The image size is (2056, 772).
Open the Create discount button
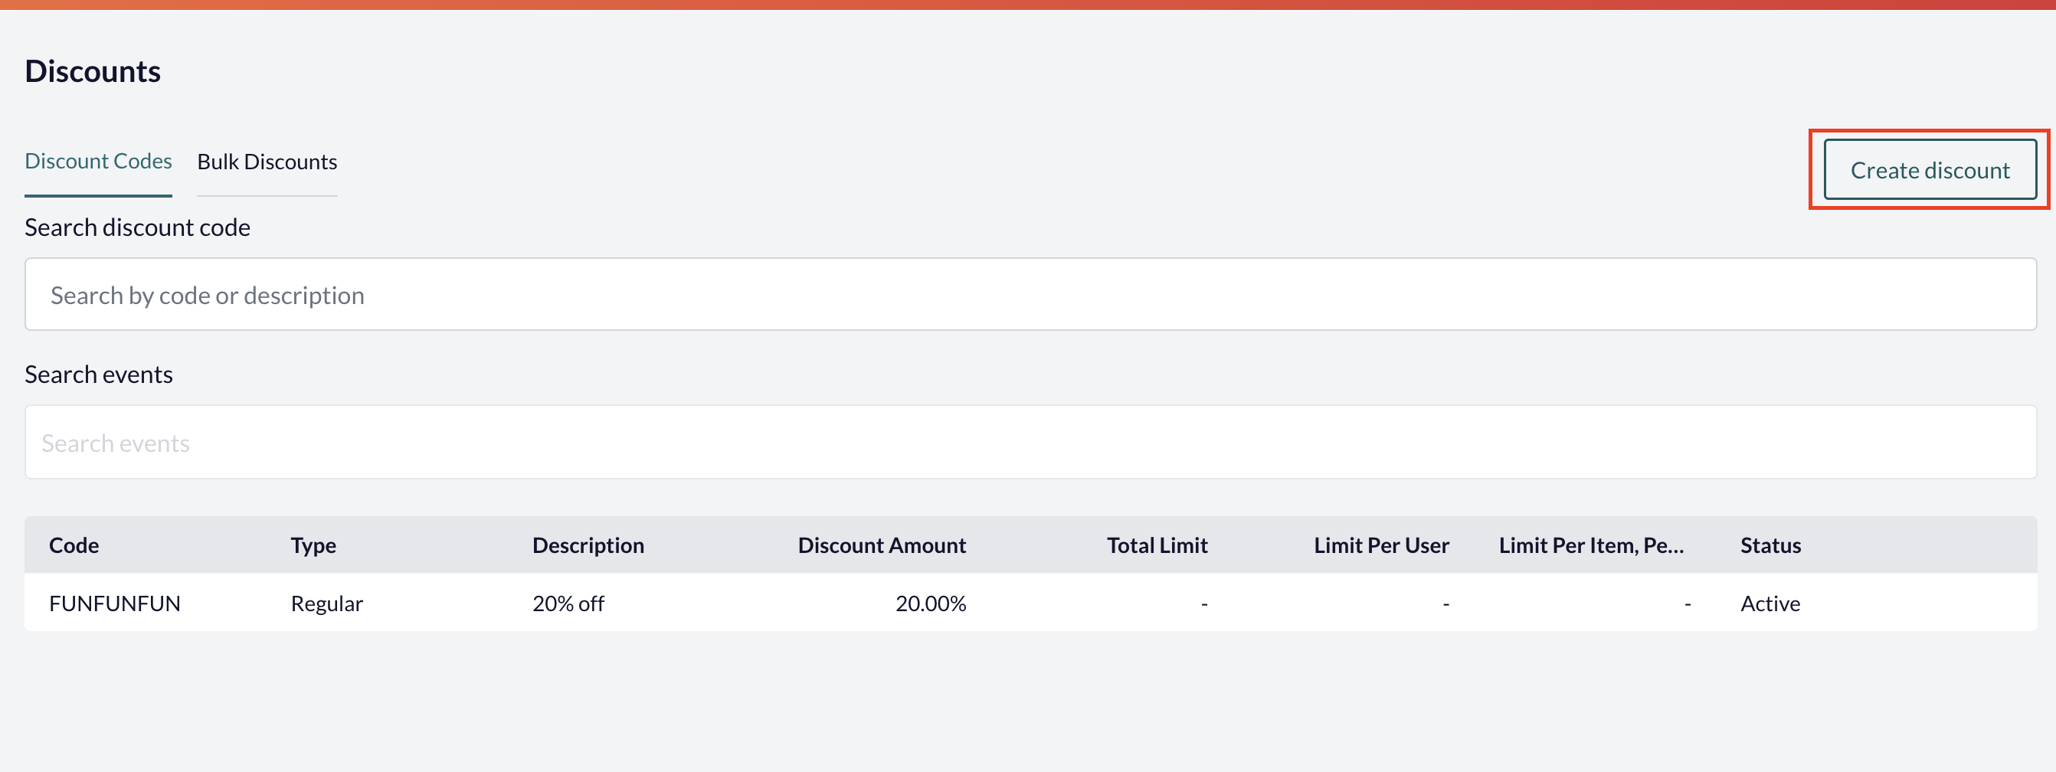pos(1930,170)
